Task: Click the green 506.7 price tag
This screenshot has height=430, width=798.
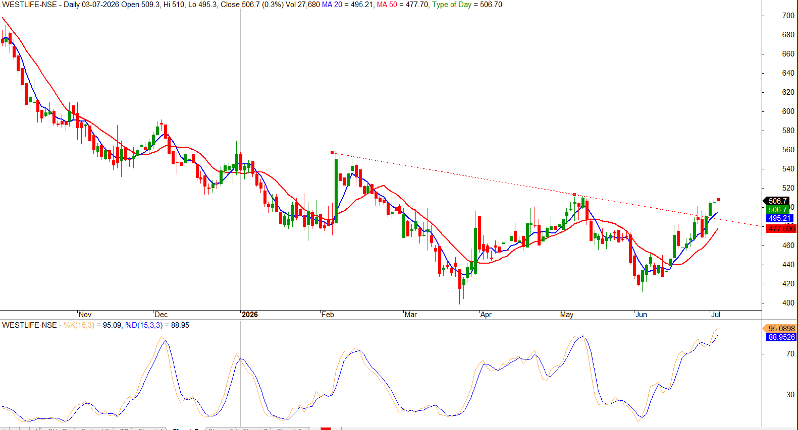Action: tap(778, 209)
